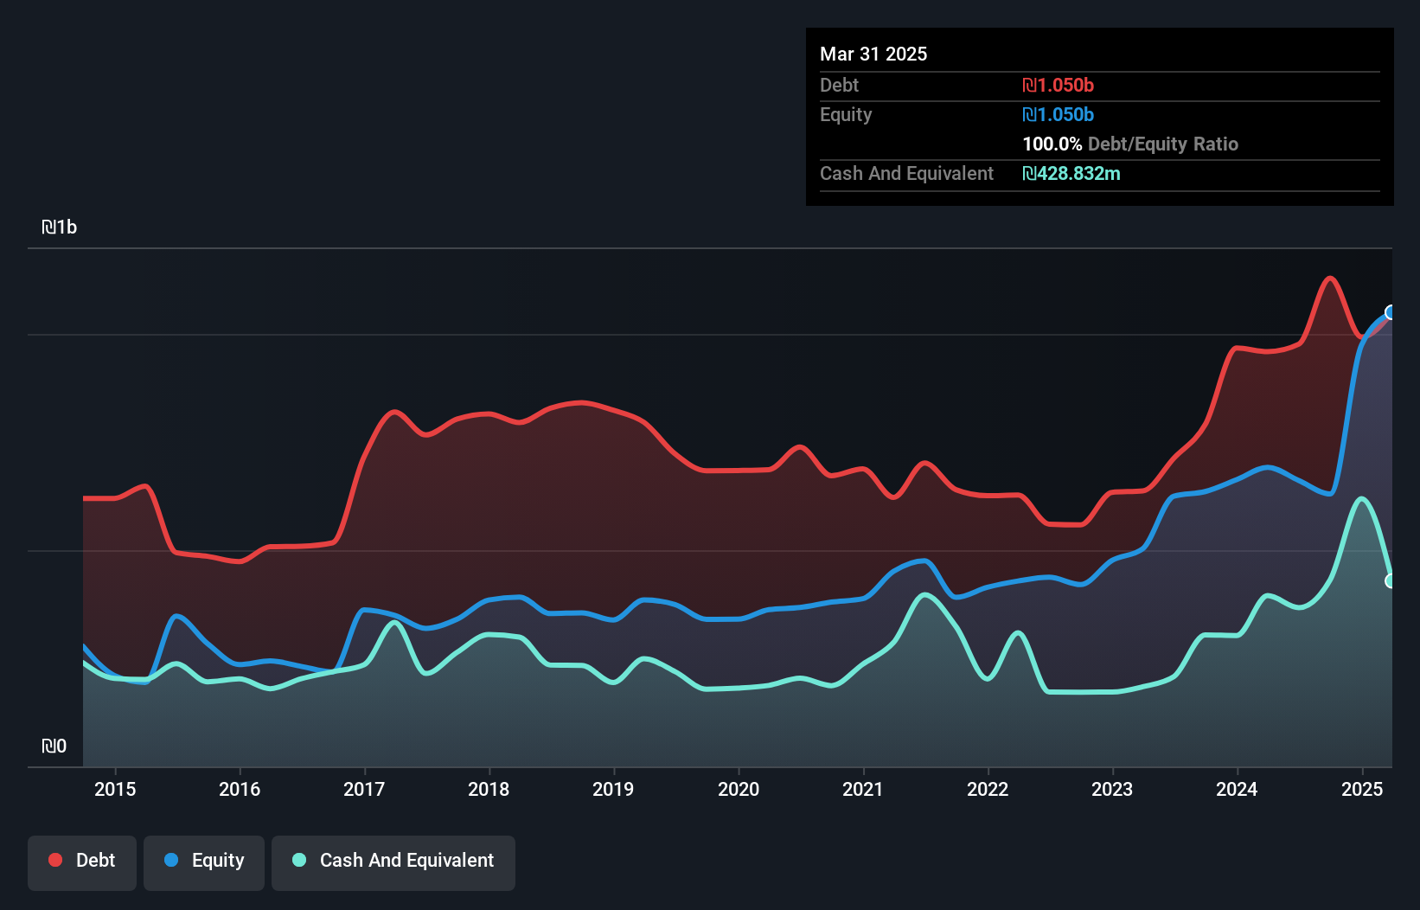
Task: Click the teal Cash And Equivalent legend dot
Action: point(299,860)
